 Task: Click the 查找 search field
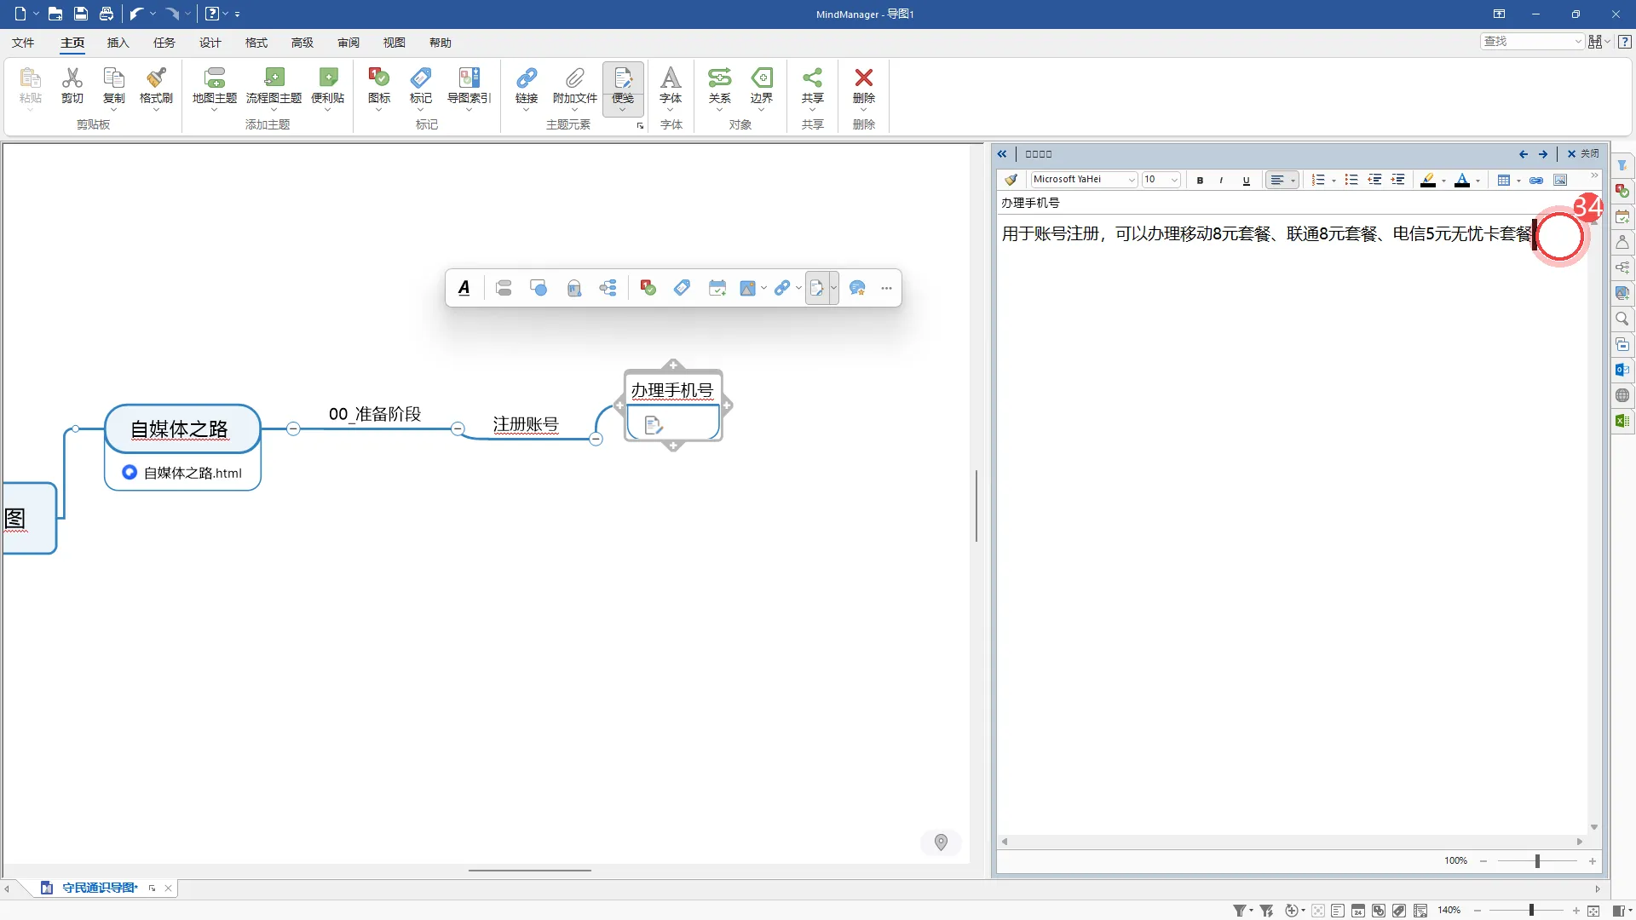click(1531, 41)
